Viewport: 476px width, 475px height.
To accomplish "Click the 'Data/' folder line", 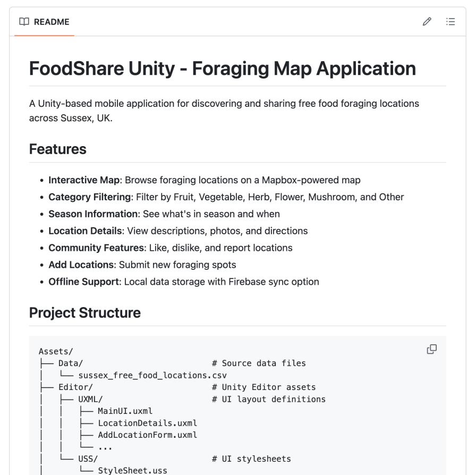I will 71,363.
